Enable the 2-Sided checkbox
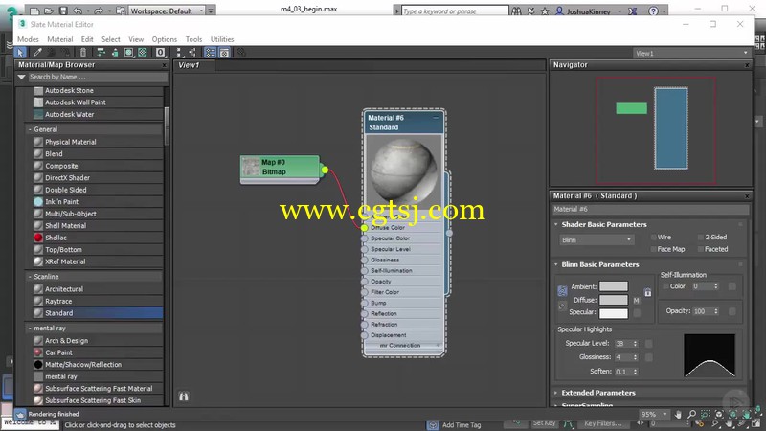Screen dimensions: 766x431 (701, 237)
